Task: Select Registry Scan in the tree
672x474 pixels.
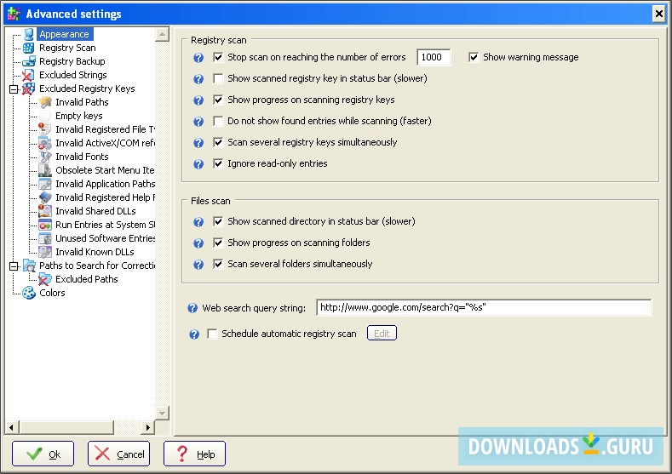Action: (67, 48)
